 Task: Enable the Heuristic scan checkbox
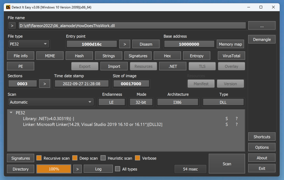click(103, 158)
